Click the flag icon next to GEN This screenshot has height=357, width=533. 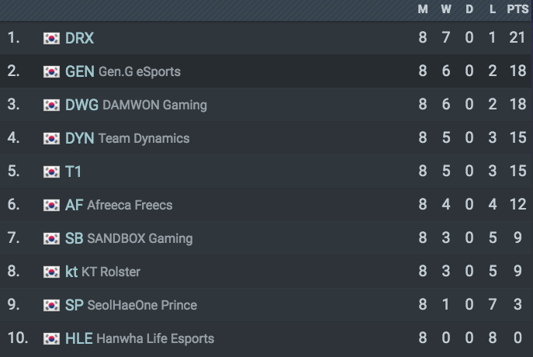[51, 71]
